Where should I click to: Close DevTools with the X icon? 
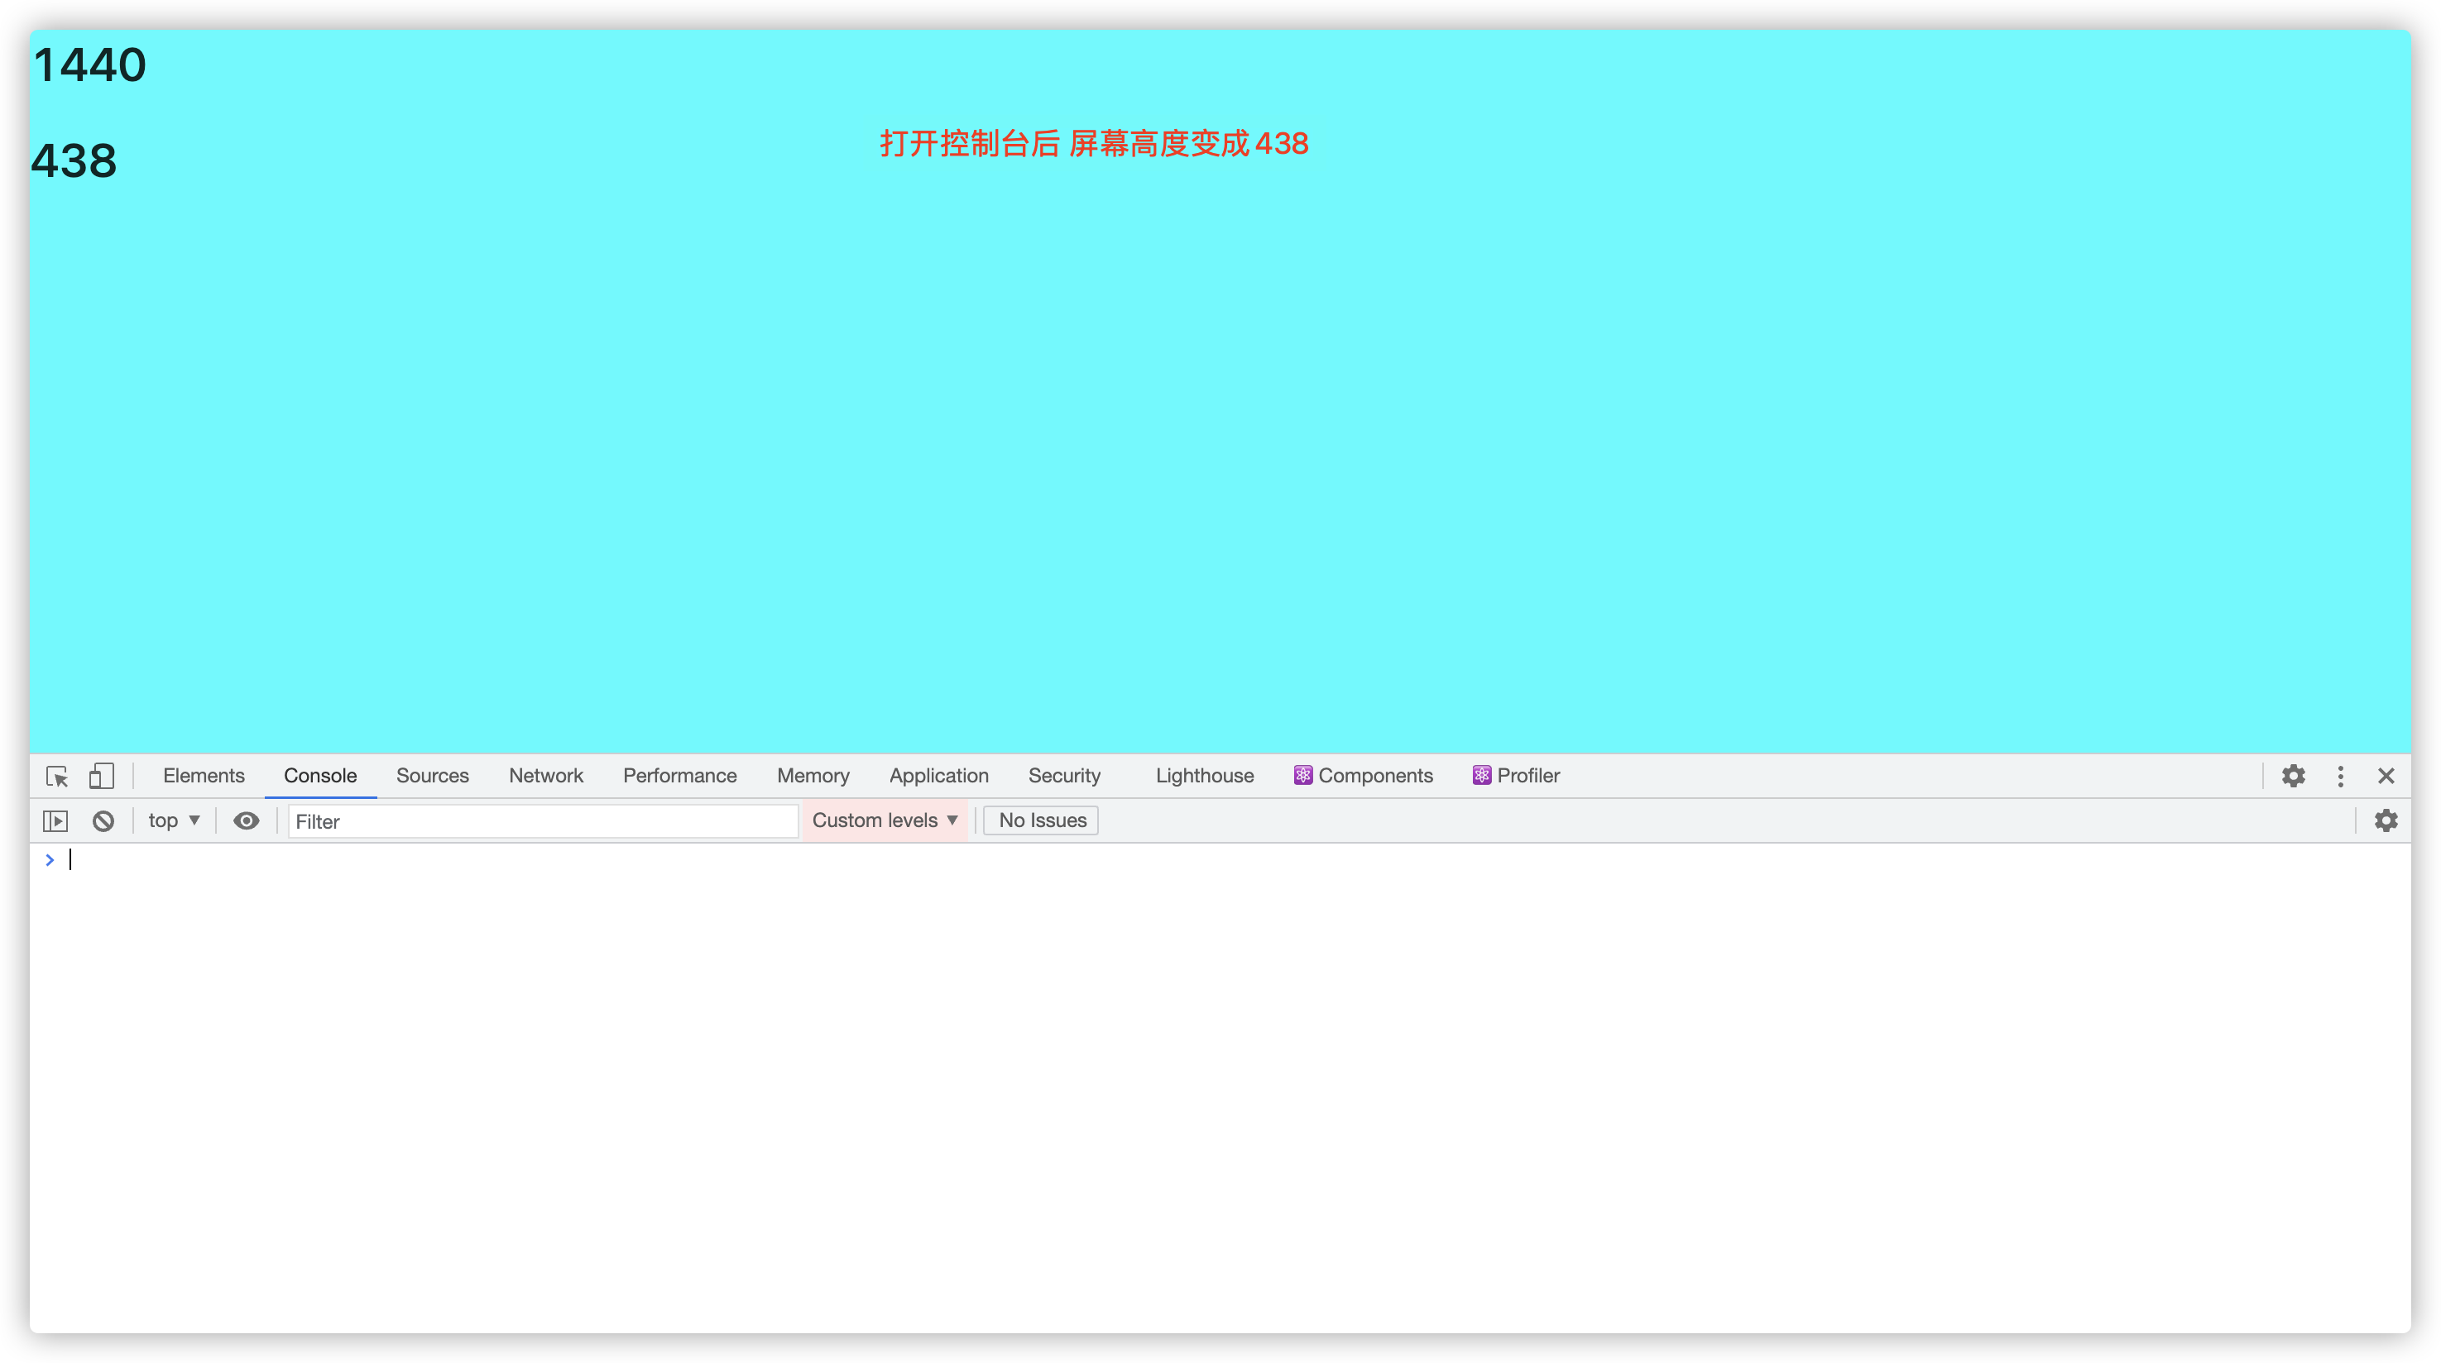[x=2386, y=776]
